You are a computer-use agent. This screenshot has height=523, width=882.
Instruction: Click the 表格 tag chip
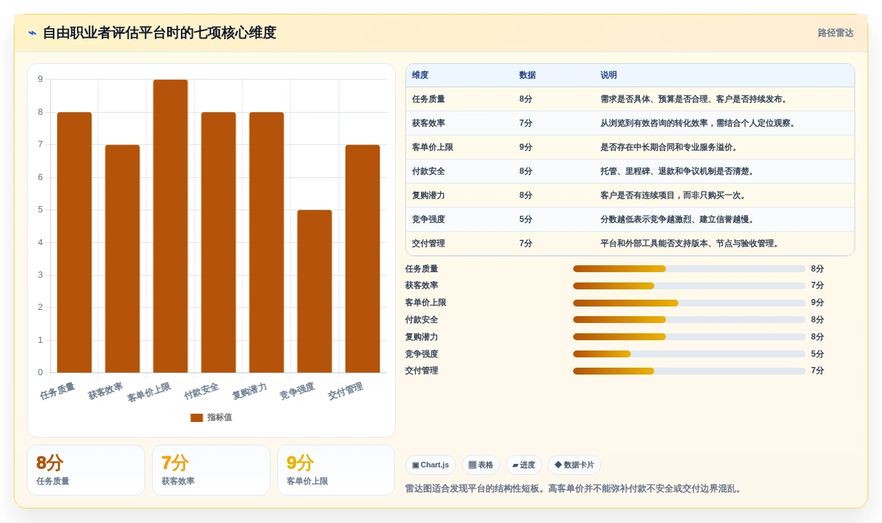481,465
